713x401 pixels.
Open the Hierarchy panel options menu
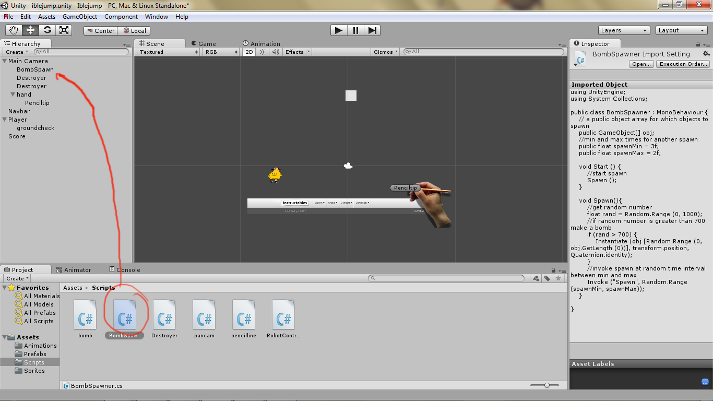pyautogui.click(x=127, y=45)
